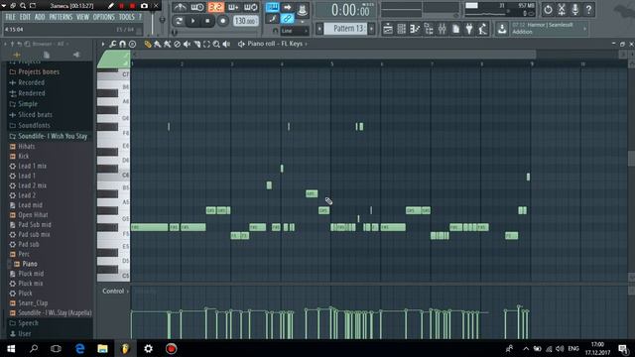The image size is (635, 357).
Task: Click the next pattern arrow
Action: [x=371, y=29]
